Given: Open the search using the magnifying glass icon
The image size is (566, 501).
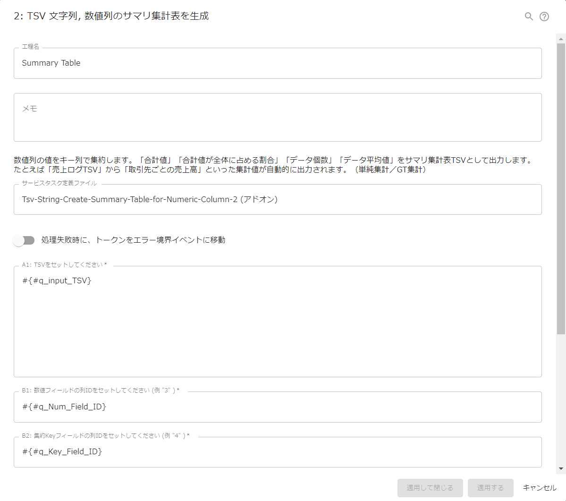Looking at the screenshot, I should tap(528, 16).
